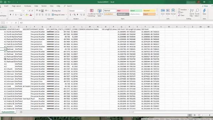Click the Undo arrow icon
Viewport: 213px width, 120px height.
tap(9, 2)
